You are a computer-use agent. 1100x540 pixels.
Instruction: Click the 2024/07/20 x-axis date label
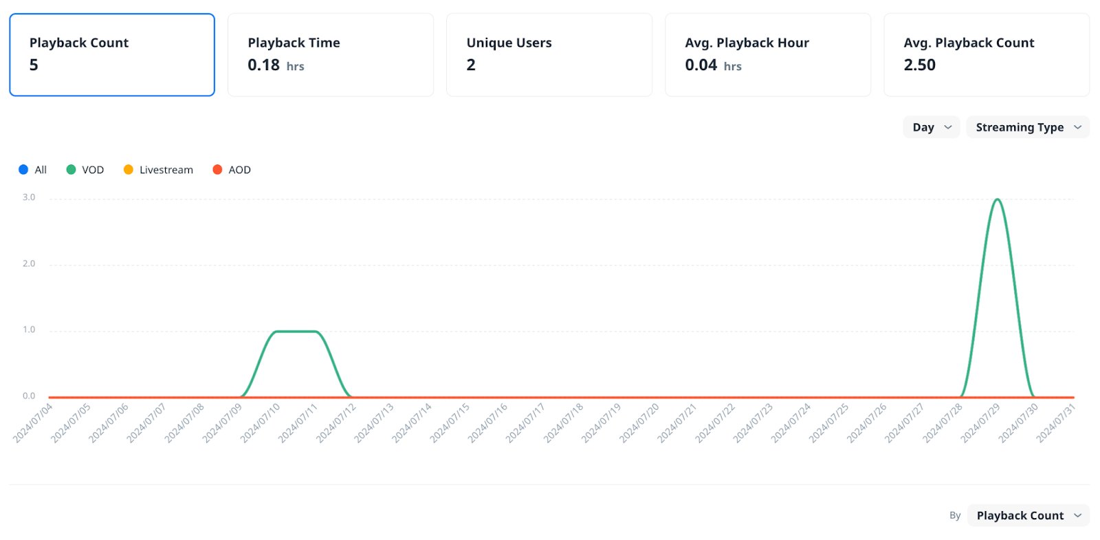coord(640,422)
